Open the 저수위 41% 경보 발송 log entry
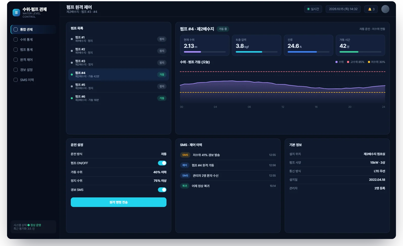Viewport: 403px width, 246px height. (x=228, y=155)
